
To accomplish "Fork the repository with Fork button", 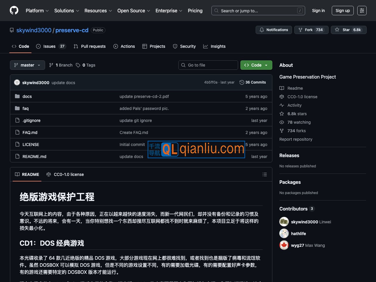I will 310,30.
